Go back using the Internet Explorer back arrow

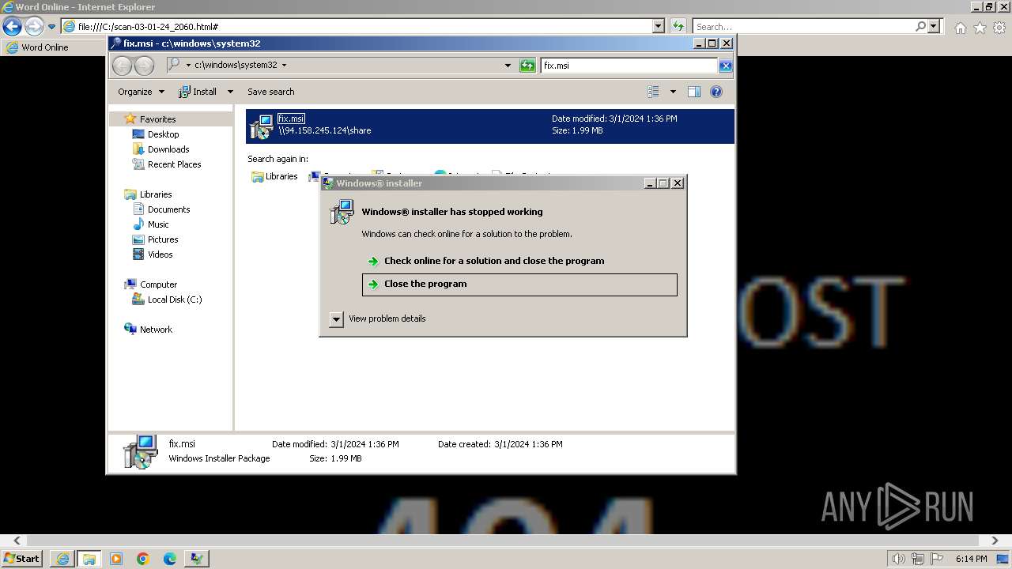coord(12,26)
